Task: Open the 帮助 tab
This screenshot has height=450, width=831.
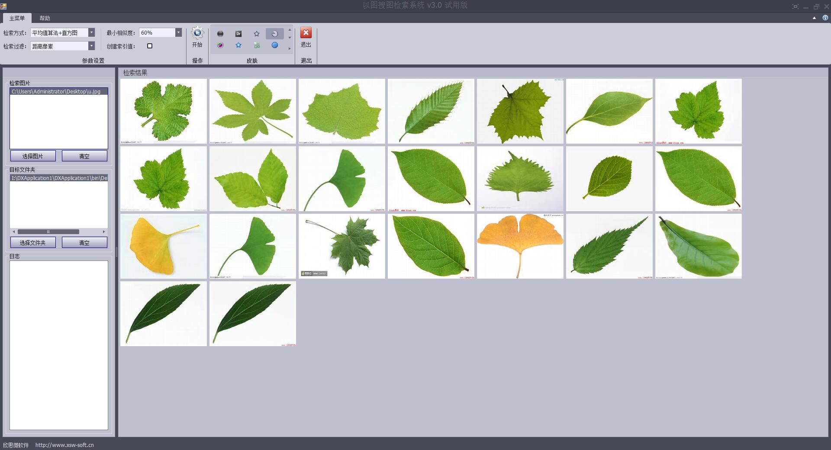Action: [x=45, y=18]
